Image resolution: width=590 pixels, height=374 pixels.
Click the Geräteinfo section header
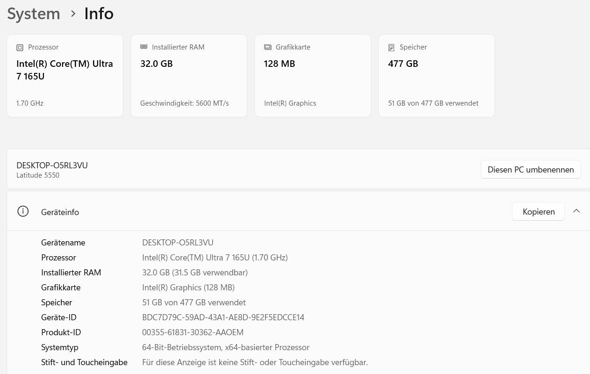coord(298,211)
